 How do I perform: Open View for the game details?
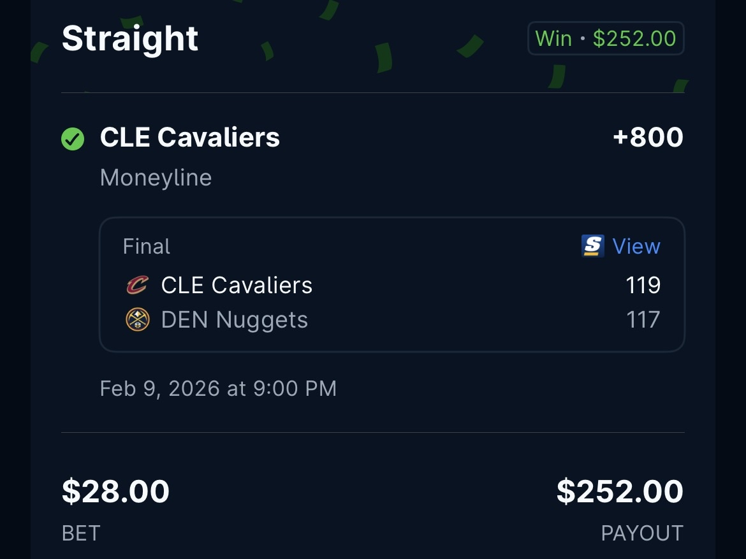pyautogui.click(x=636, y=245)
